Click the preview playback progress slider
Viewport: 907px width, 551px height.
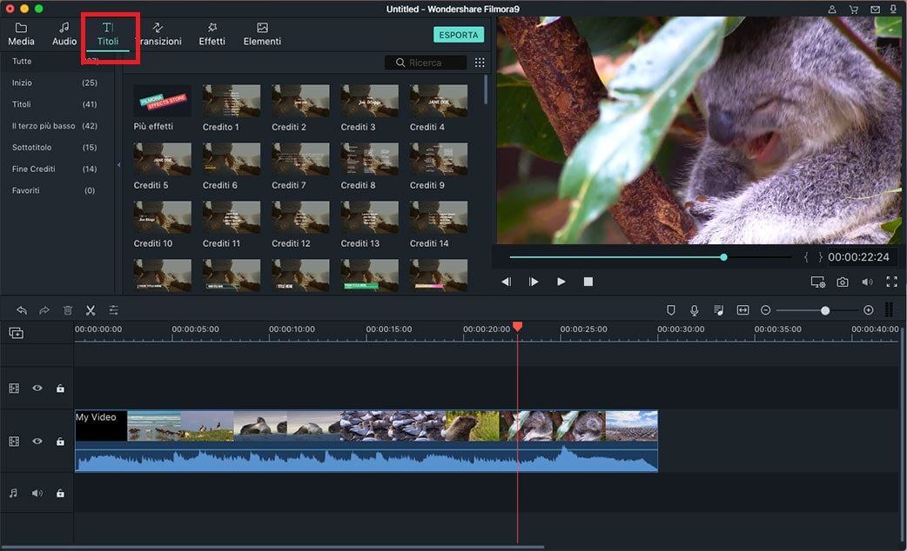coord(651,257)
